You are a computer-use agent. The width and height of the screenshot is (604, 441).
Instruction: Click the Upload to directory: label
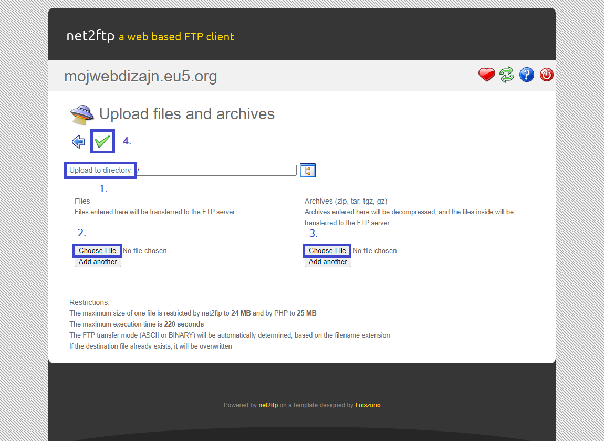[x=101, y=170]
